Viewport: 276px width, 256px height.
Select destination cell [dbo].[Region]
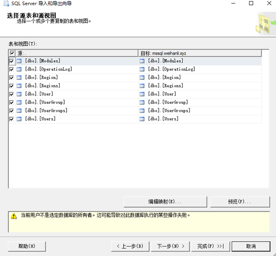click(200, 78)
